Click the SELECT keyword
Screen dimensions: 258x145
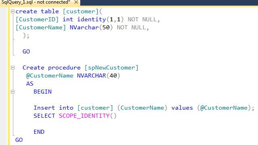click(44, 116)
